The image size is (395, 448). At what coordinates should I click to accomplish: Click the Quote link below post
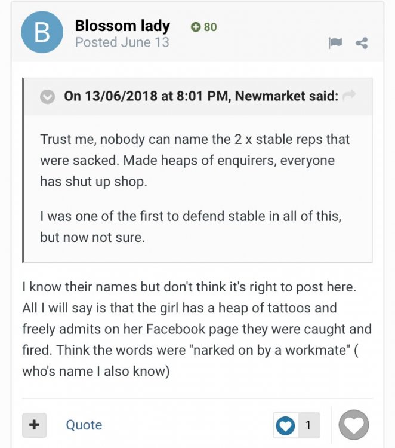click(84, 425)
